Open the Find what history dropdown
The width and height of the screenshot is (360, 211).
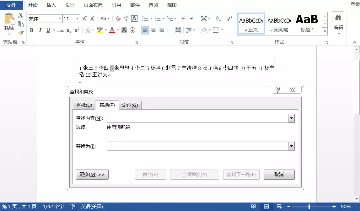click(291, 118)
